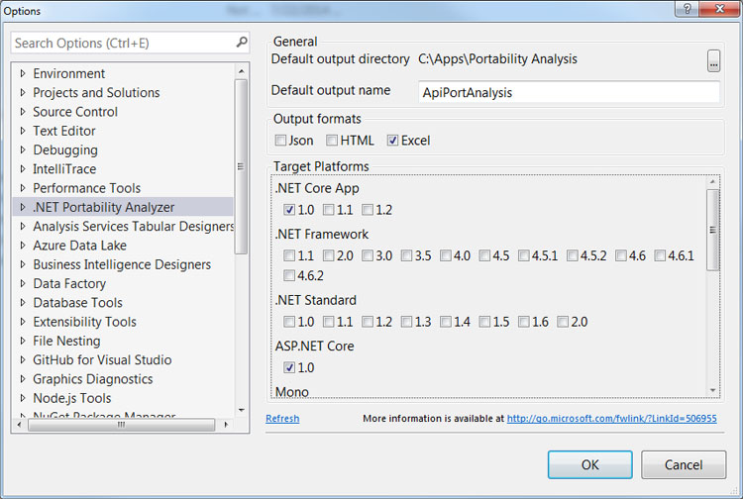The width and height of the screenshot is (743, 499).
Task: Click the Cancel button
Action: [684, 465]
